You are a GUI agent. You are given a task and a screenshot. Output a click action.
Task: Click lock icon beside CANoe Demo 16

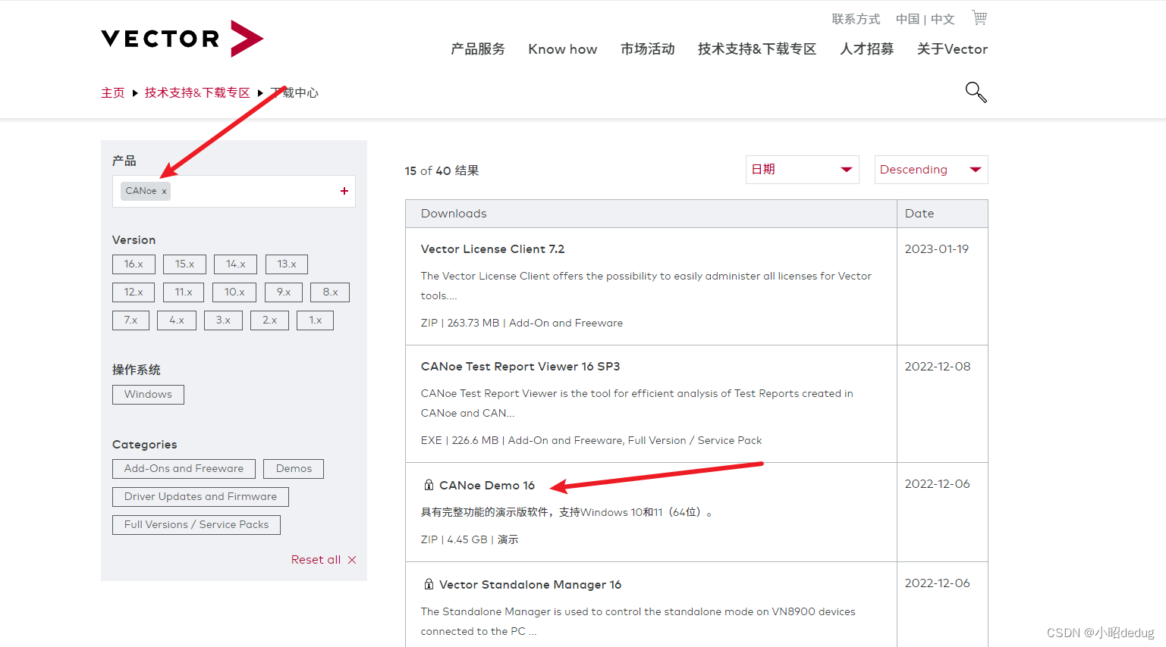click(429, 485)
